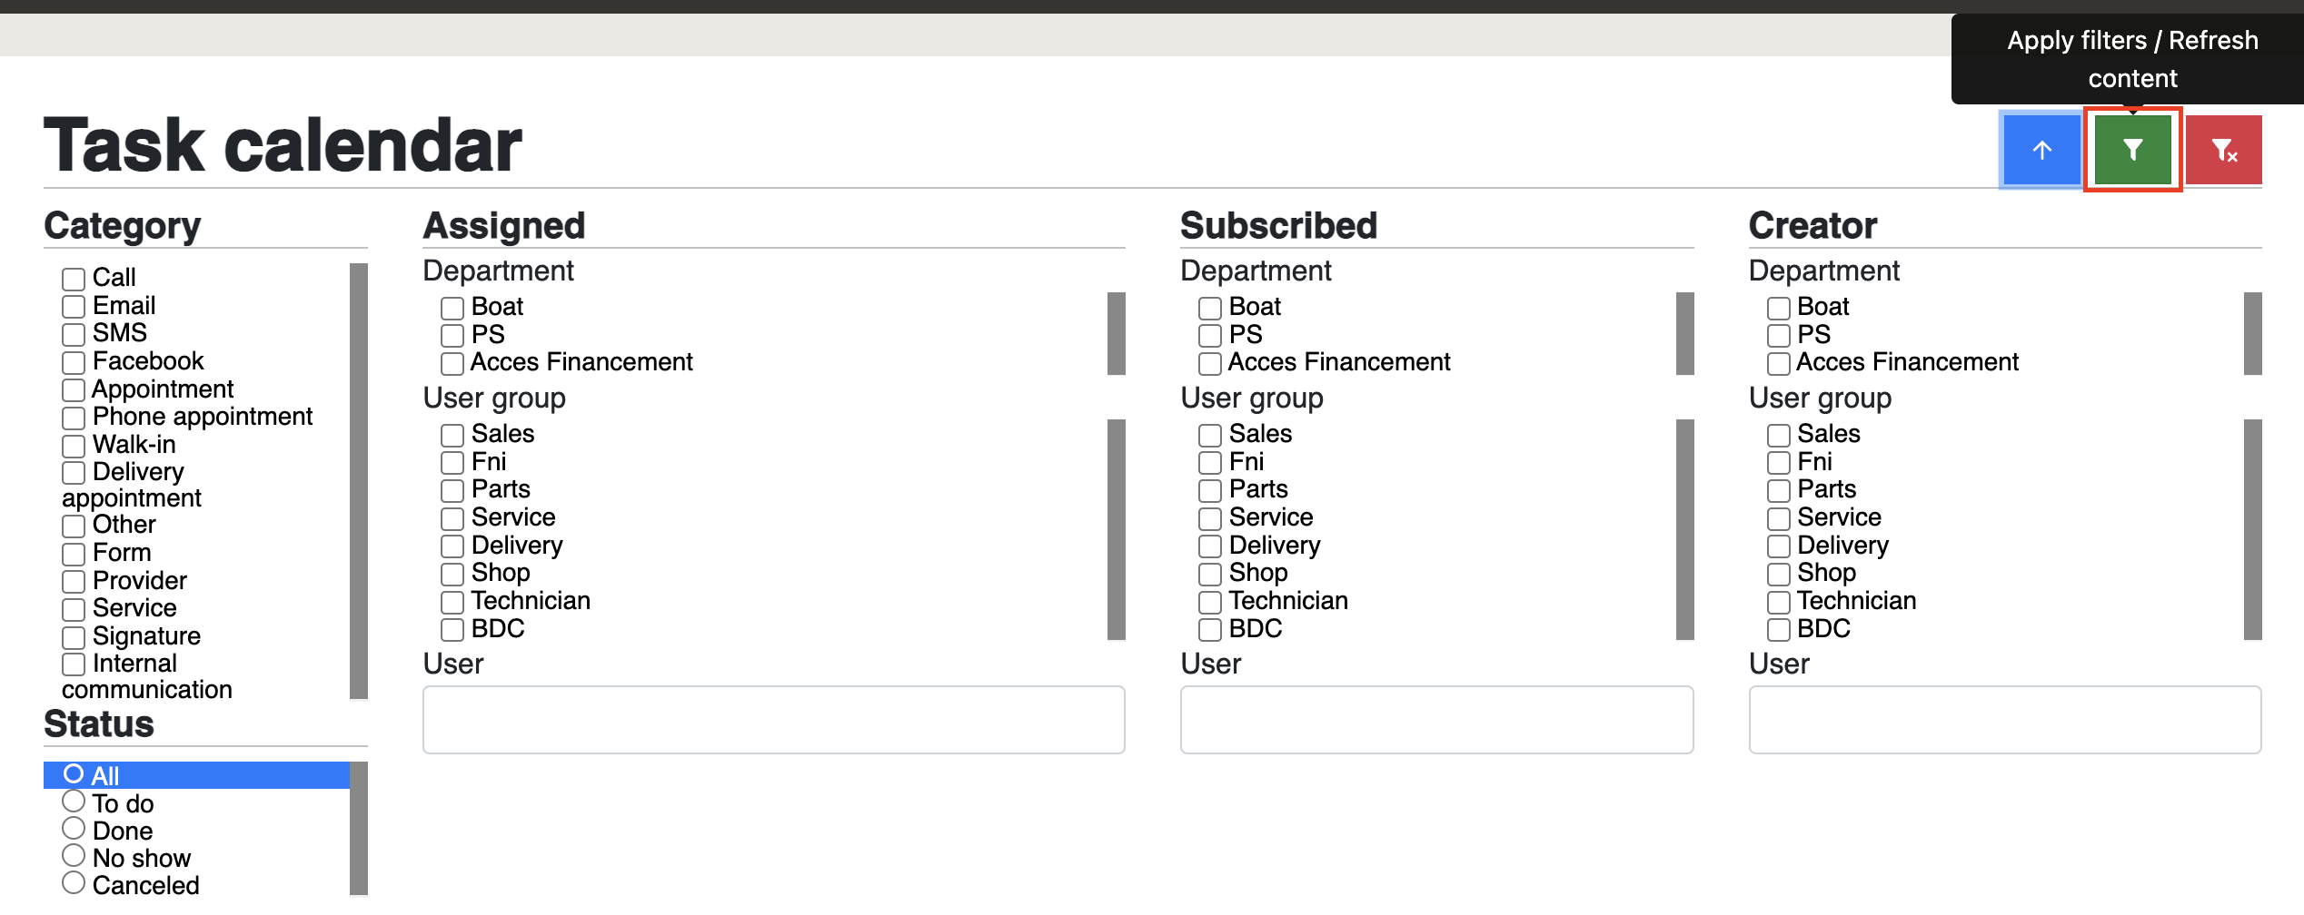Select the All status radio button
Screen dimensions: 2304x915
(74, 774)
